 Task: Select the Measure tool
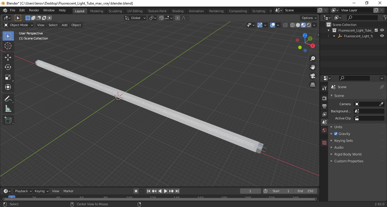point(8,109)
